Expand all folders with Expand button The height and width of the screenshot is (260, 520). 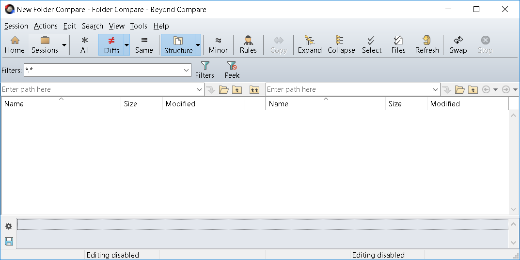point(310,44)
